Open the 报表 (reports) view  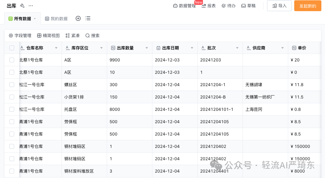click(x=209, y=5)
